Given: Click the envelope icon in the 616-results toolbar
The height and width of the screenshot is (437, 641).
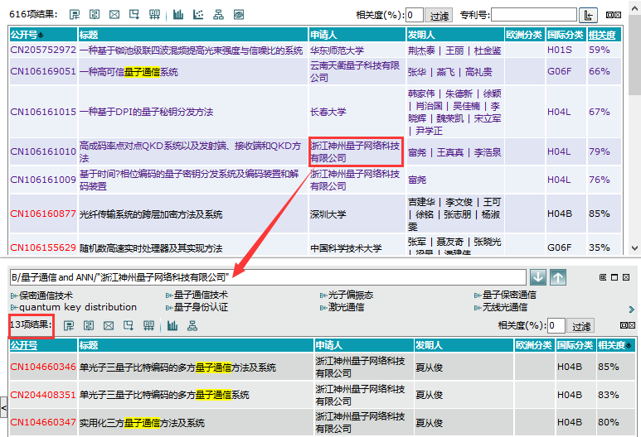Looking at the screenshot, I should (114, 15).
